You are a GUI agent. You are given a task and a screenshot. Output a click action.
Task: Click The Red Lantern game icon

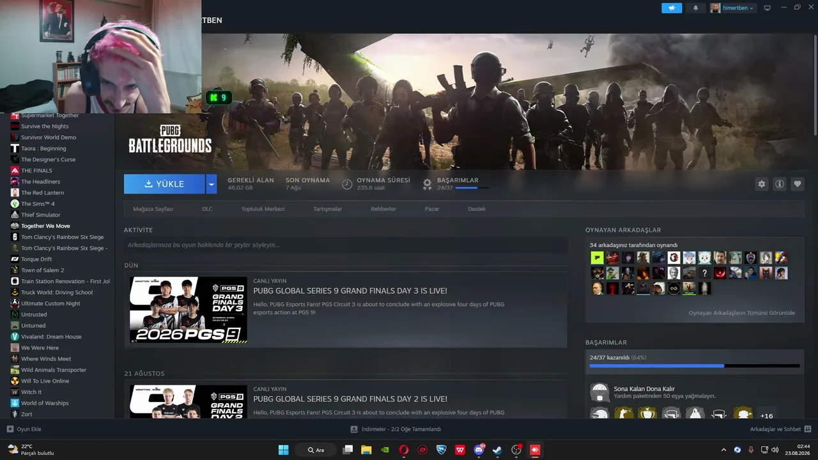[15, 193]
